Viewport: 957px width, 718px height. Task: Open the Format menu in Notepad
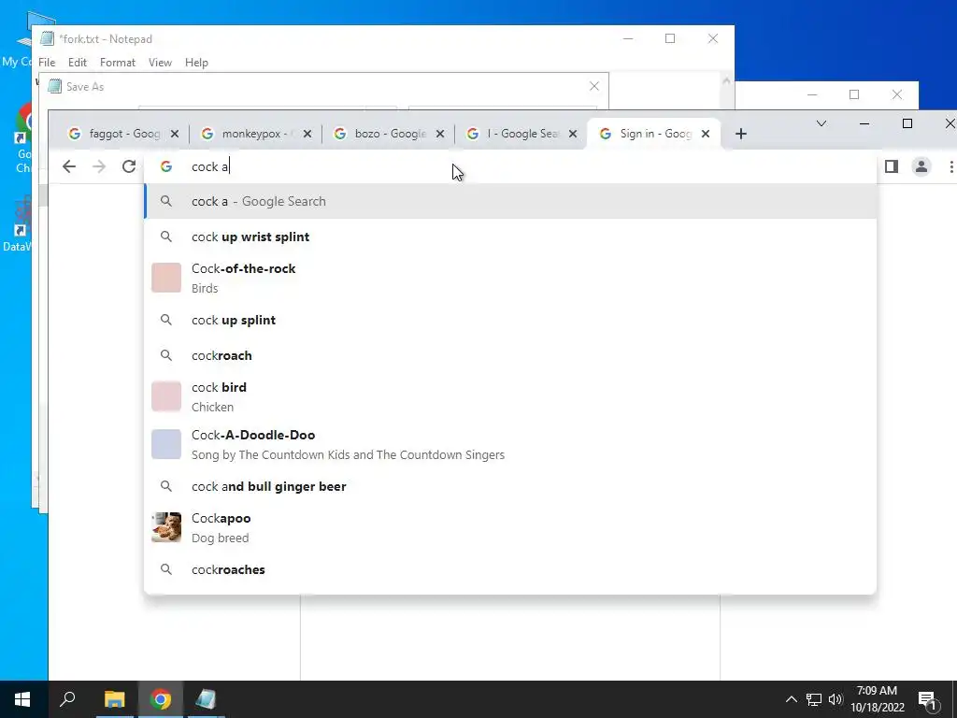pyautogui.click(x=117, y=63)
